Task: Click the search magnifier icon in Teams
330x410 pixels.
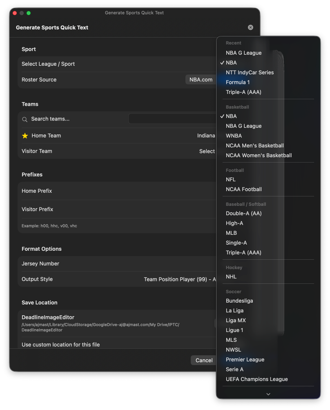Action: (25, 120)
